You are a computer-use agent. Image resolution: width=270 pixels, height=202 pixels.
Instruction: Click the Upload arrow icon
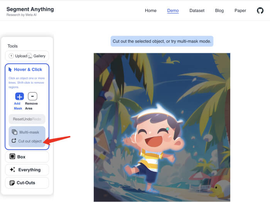click(11, 56)
